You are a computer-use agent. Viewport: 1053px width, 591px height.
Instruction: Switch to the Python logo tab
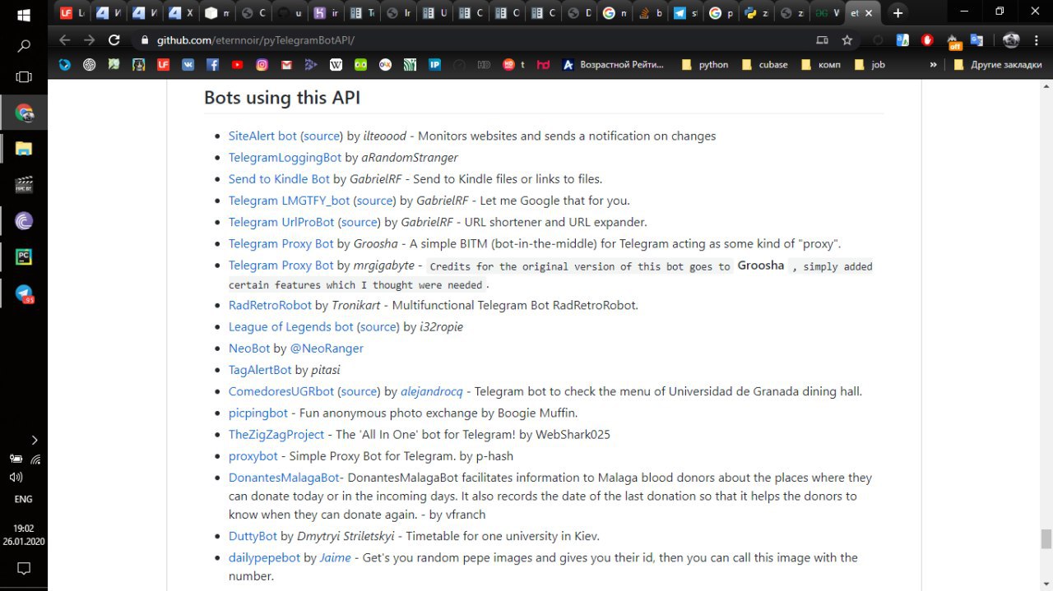[757, 13]
